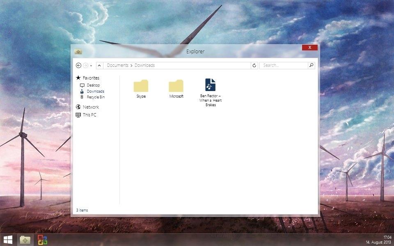Open Desktop from the Favorites list

click(x=93, y=85)
